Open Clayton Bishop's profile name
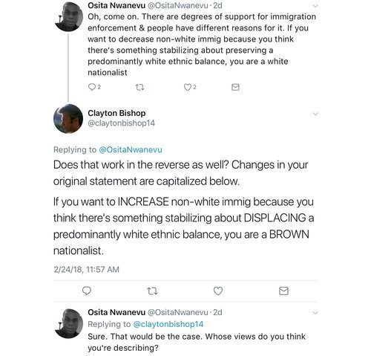371x356 pixels. (x=116, y=113)
